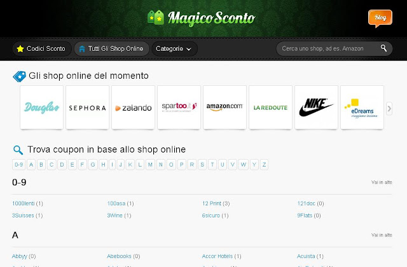Focus the shop search field
Image resolution: width=407 pixels, height=267 pixels.
(334, 48)
